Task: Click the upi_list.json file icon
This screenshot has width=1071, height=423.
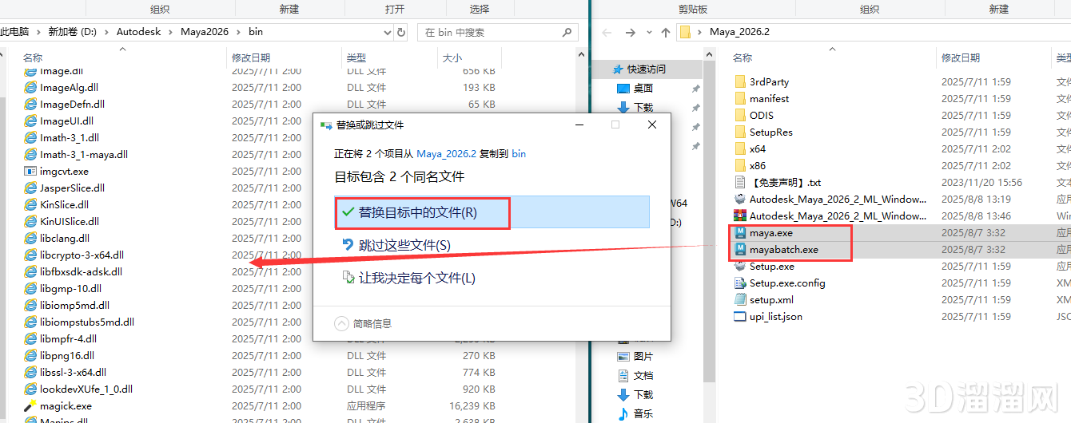Action: (740, 317)
